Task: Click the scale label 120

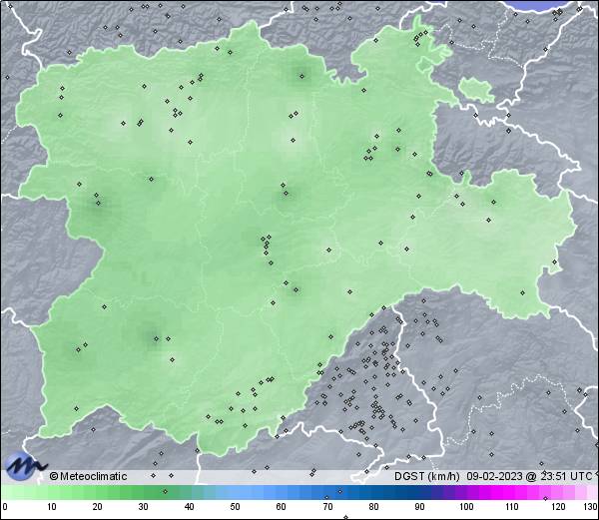Action: pyautogui.click(x=558, y=507)
